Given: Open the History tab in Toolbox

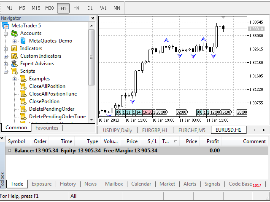Looking at the screenshot, I should [x=67, y=184].
